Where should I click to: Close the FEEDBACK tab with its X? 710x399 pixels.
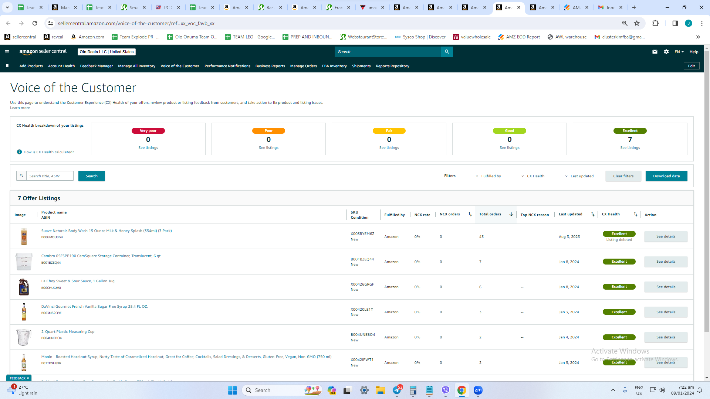[28, 378]
